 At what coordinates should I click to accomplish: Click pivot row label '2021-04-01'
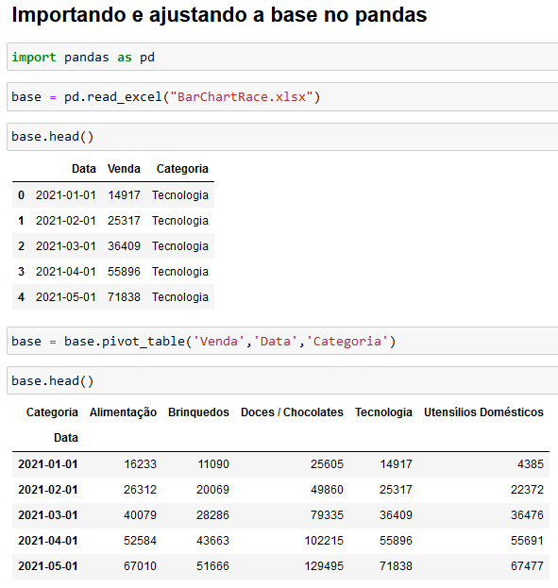point(48,541)
